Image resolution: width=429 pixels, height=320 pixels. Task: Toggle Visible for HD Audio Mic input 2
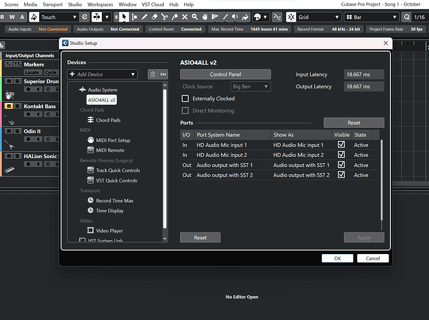point(341,154)
